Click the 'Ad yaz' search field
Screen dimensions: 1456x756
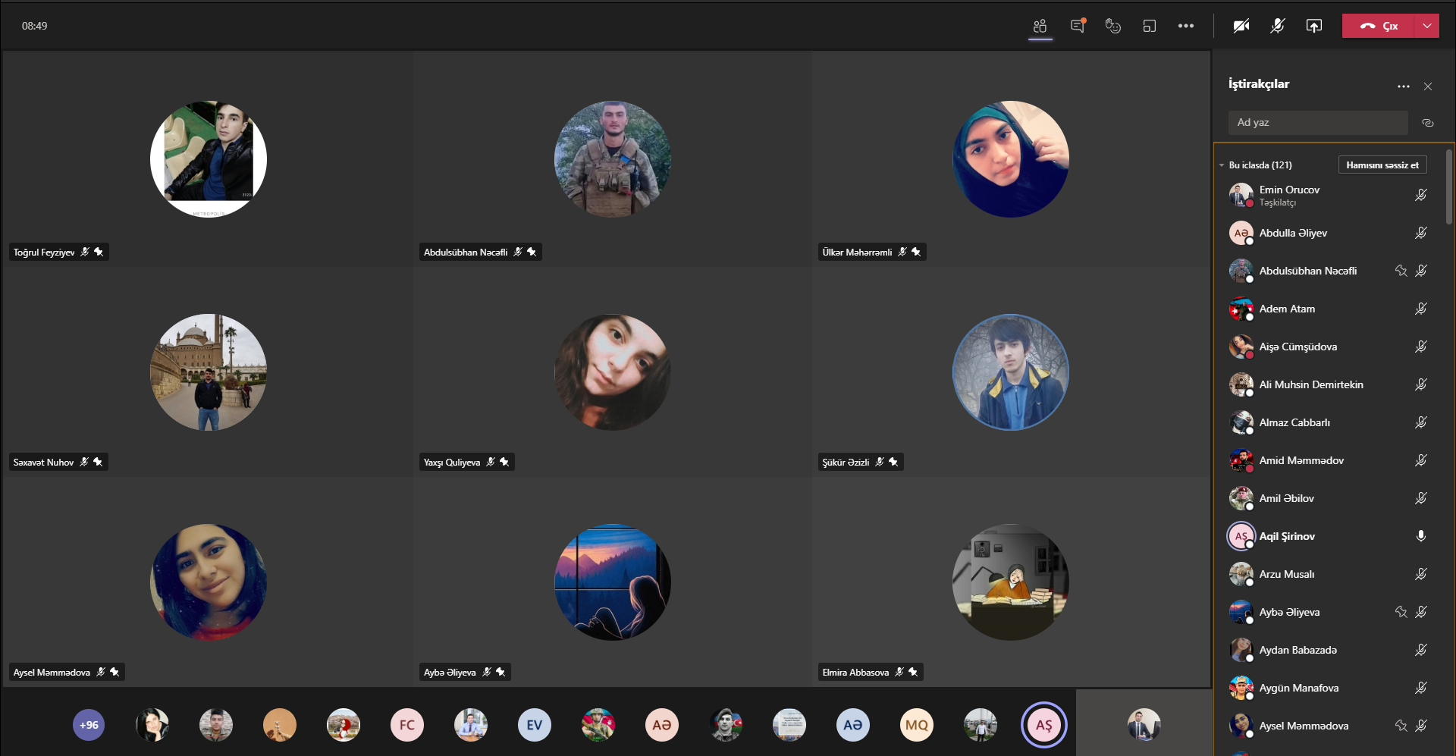pyautogui.click(x=1317, y=123)
